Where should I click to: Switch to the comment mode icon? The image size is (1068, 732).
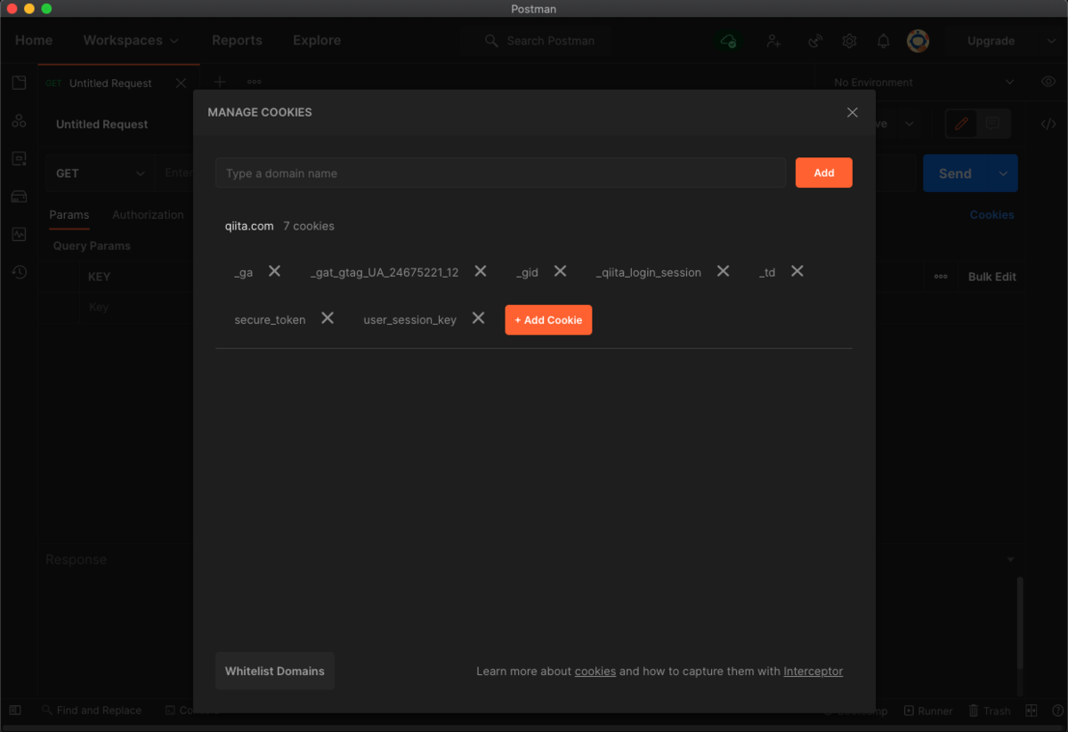click(993, 125)
